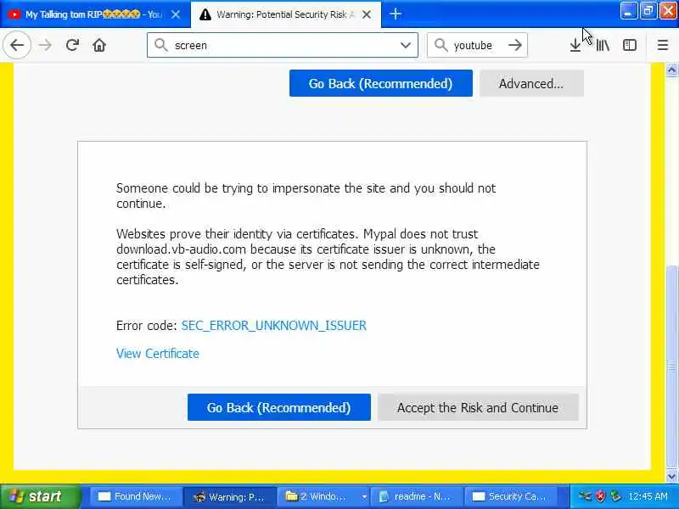Select the Warning: P... taskbar button

229,496
